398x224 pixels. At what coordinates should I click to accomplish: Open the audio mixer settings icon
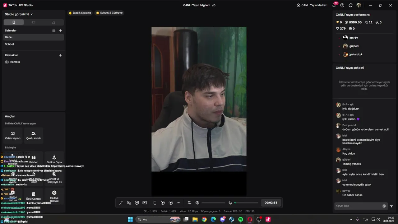[x=189, y=203]
